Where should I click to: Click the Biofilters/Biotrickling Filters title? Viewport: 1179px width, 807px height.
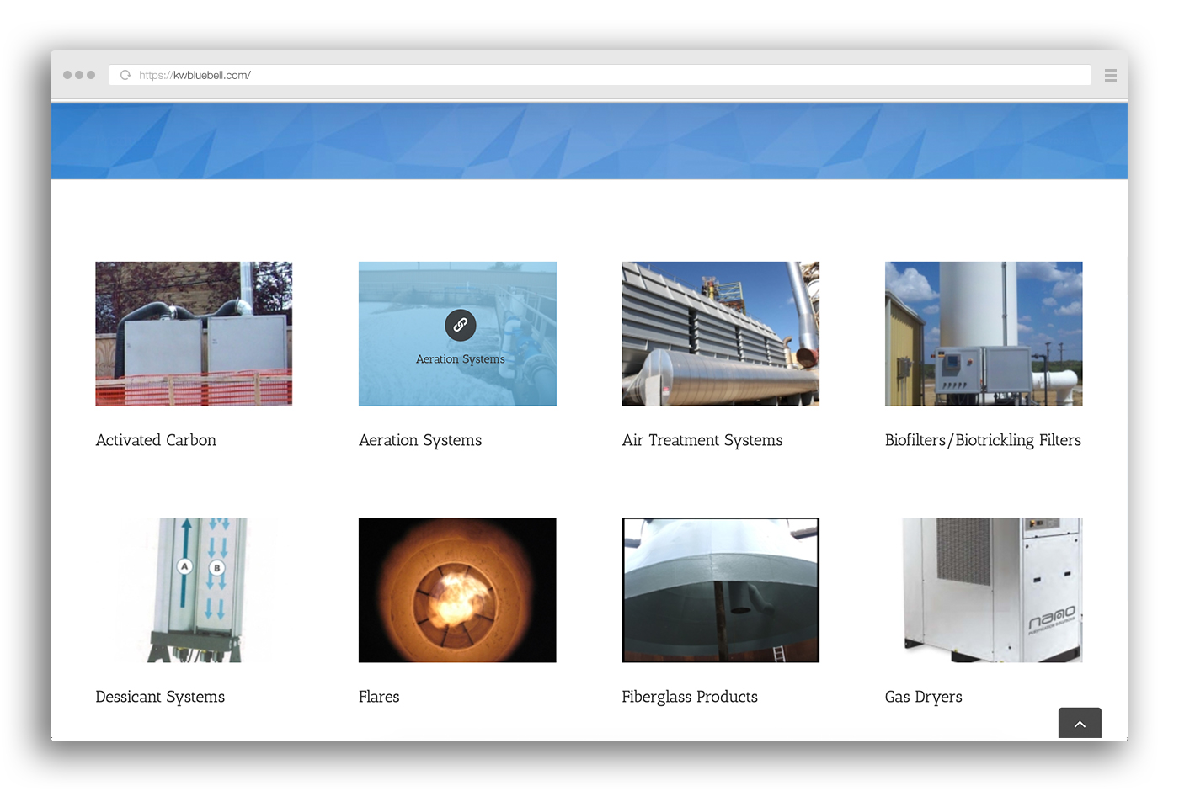point(983,440)
